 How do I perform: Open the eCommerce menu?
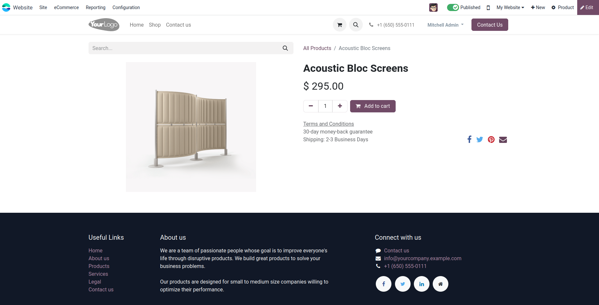(x=66, y=7)
